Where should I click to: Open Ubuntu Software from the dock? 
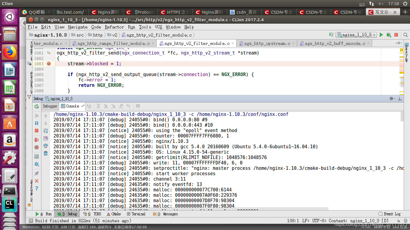coord(10,123)
